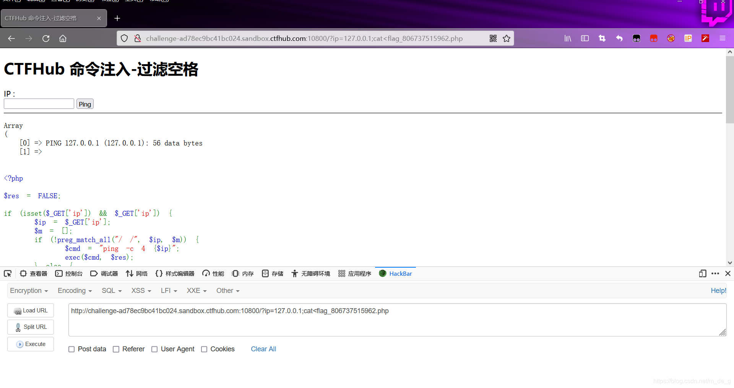This screenshot has width=734, height=388.
Task: Open the library bookshelf toolbar icon
Action: 568,39
